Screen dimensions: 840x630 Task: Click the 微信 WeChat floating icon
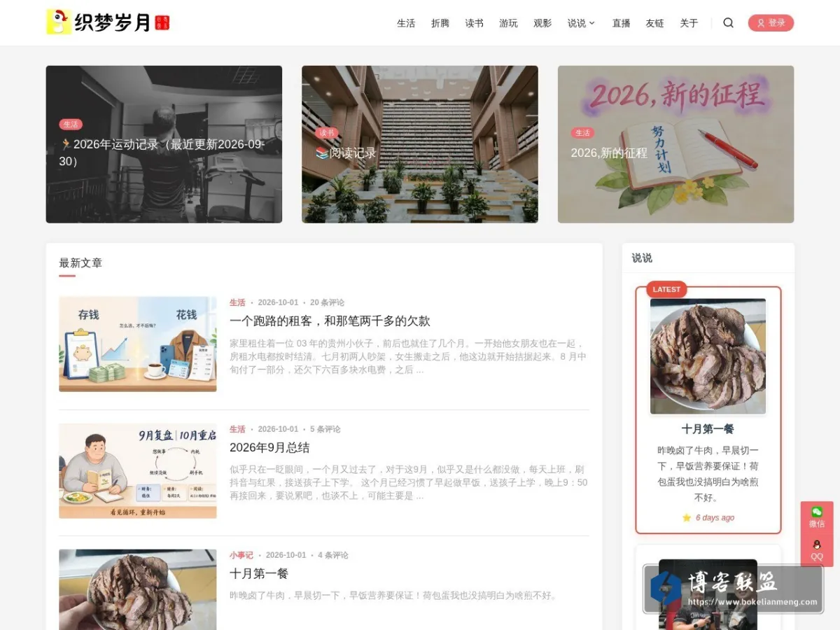(x=817, y=517)
